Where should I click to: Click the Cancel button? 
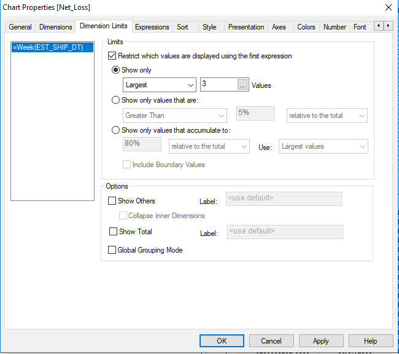click(271, 340)
